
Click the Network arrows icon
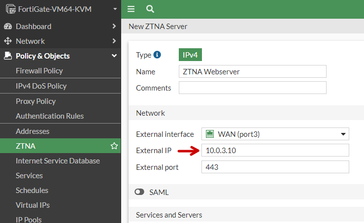coord(8,41)
